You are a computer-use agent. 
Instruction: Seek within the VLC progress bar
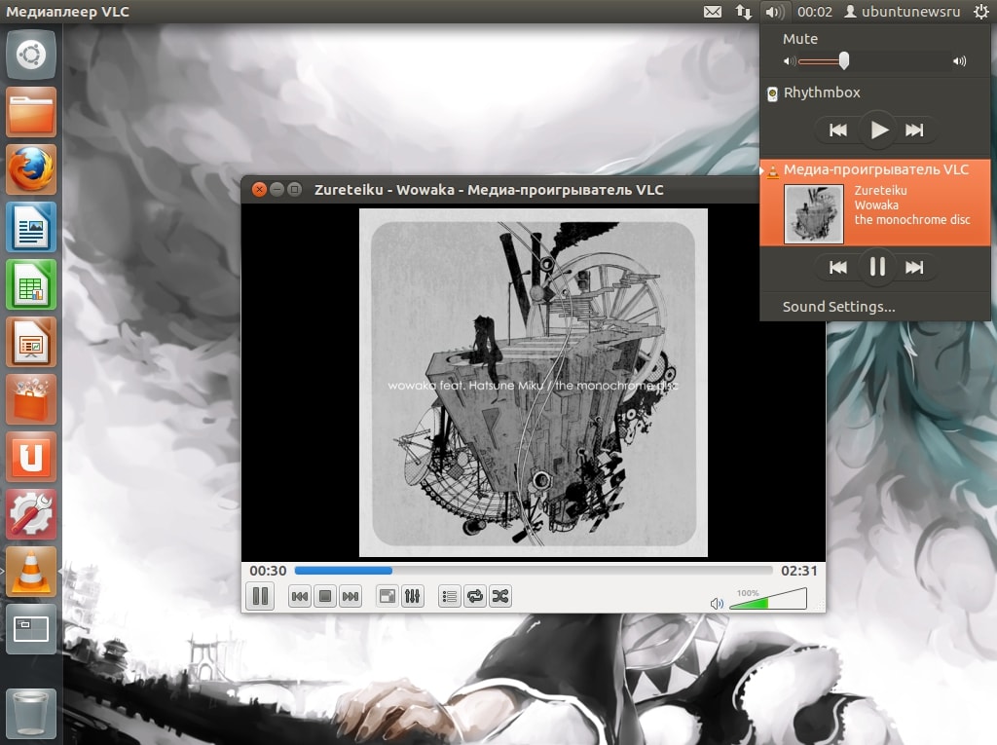pyautogui.click(x=534, y=571)
